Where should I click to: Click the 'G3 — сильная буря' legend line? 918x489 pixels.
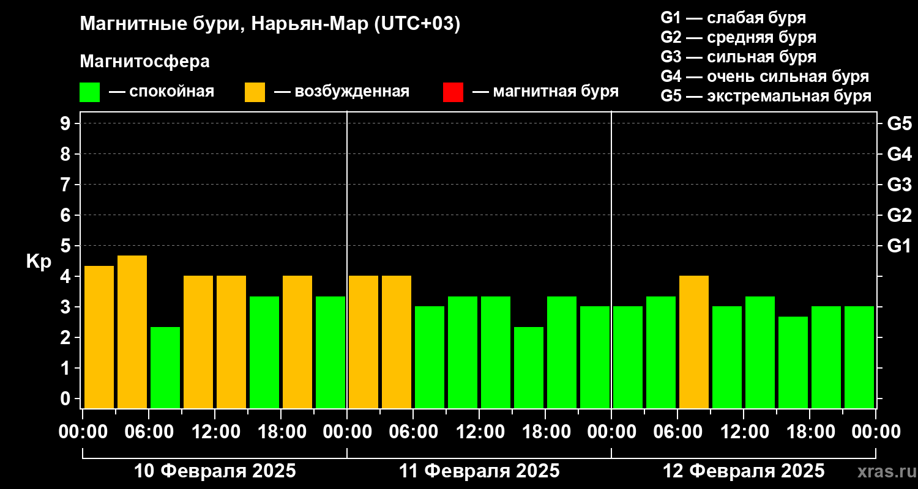(x=738, y=57)
